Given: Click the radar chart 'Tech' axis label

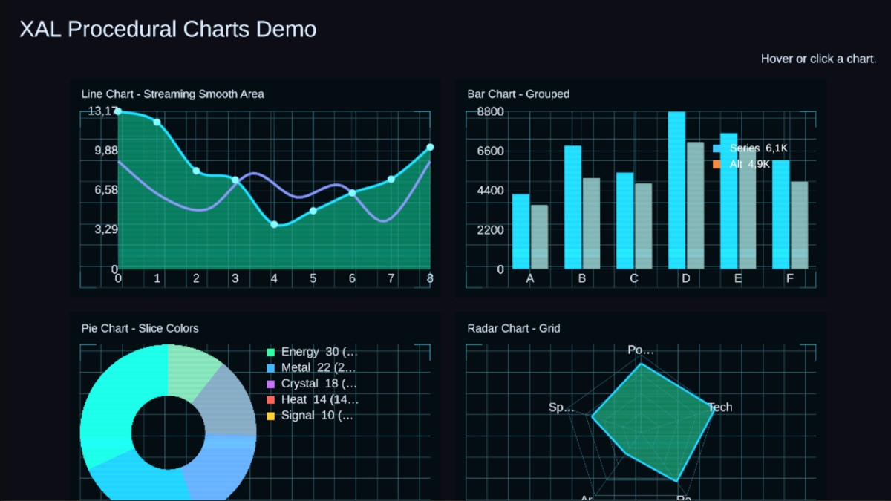Looking at the screenshot, I should coord(719,407).
